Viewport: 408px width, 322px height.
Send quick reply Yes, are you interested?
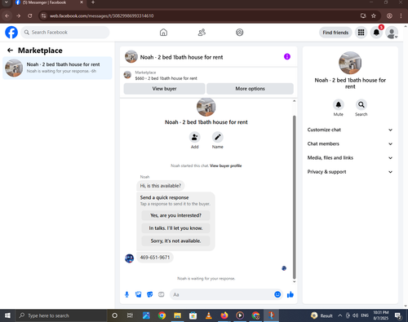[x=175, y=215]
